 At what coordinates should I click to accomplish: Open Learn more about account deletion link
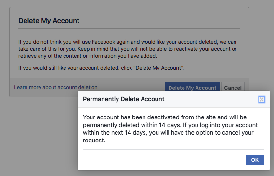click(x=56, y=87)
